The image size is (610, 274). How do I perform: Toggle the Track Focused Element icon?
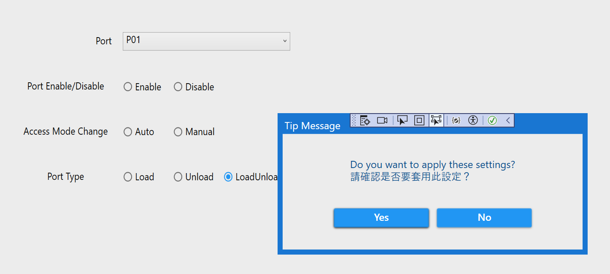(436, 120)
